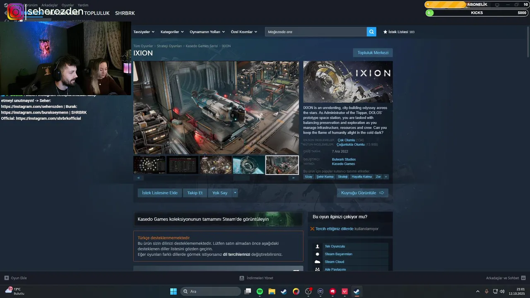Open the Yardım menu
530x298 pixels.
pos(83,5)
